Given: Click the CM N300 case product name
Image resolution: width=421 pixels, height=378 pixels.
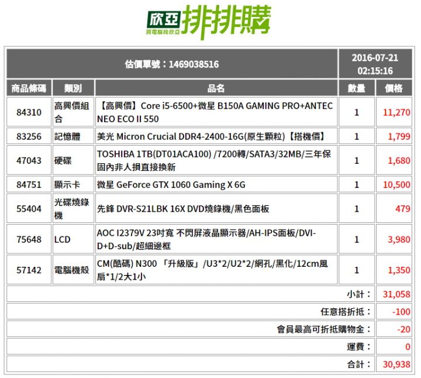Looking at the screenshot, I should (x=212, y=270).
